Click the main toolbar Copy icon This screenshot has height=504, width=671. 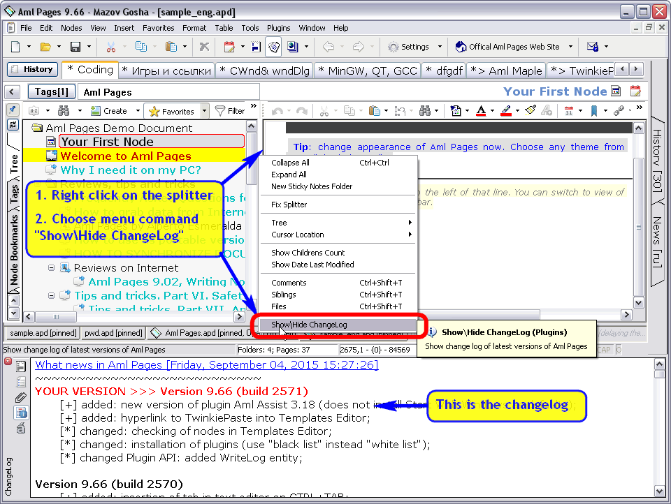140,47
